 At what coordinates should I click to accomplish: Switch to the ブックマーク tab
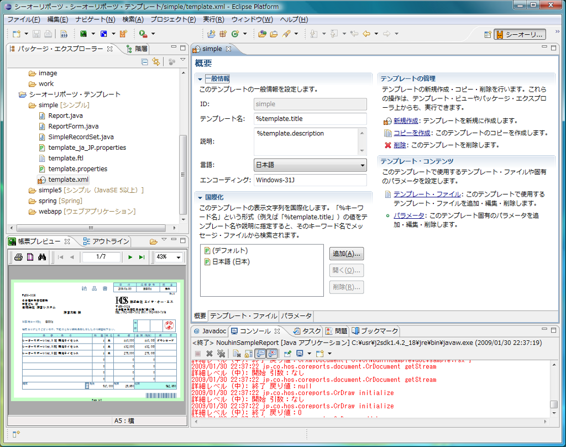pos(375,331)
